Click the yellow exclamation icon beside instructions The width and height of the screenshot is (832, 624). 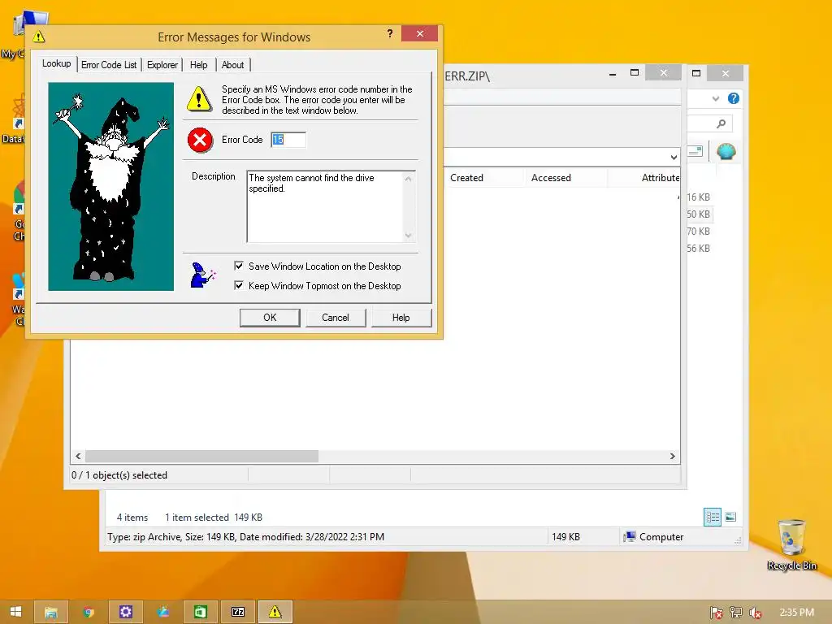click(x=199, y=98)
